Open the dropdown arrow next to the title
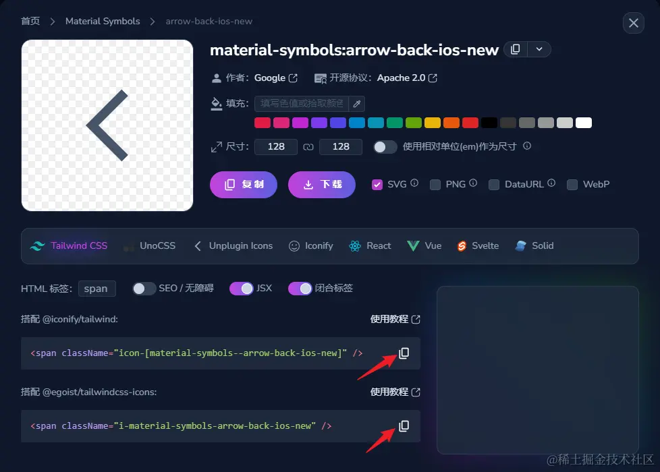660x472 pixels. coord(539,49)
